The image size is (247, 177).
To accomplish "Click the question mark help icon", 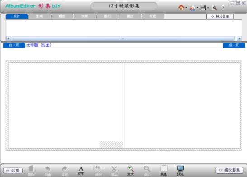I will click(x=223, y=8).
